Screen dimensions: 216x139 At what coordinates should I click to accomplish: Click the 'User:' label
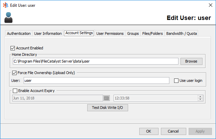pyautogui.click(x=16, y=80)
